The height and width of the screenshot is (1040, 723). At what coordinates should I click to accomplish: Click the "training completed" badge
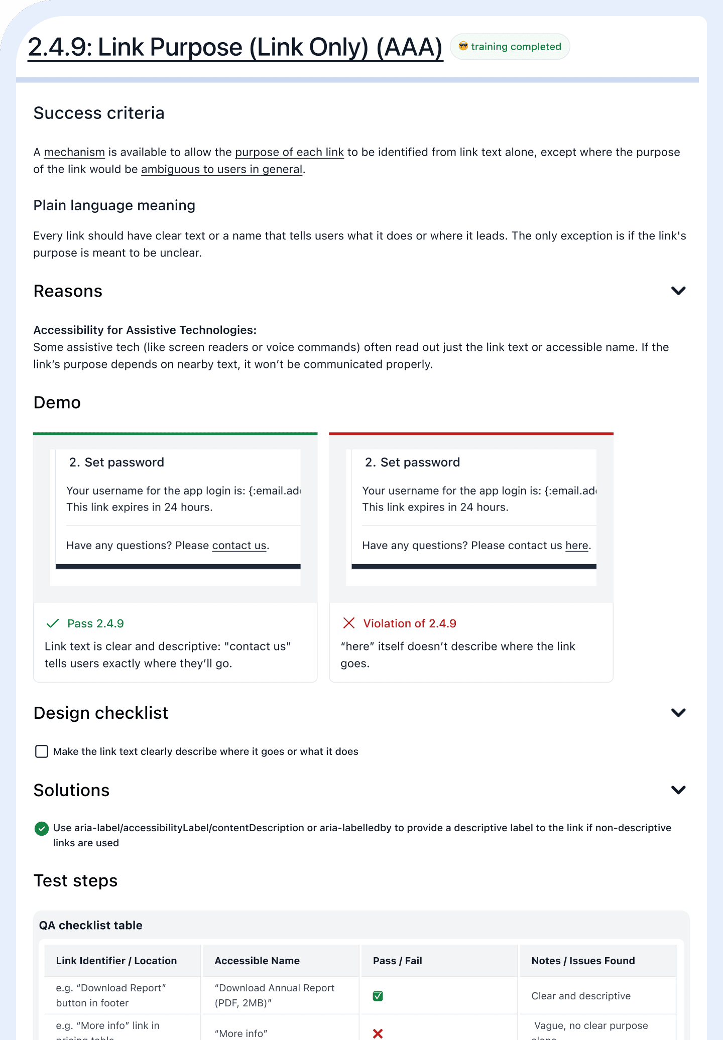tap(510, 46)
